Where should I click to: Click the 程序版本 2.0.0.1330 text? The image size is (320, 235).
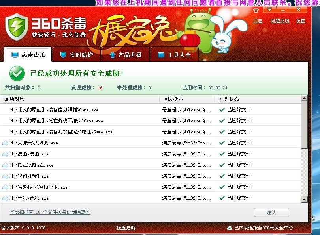[x=23, y=228]
